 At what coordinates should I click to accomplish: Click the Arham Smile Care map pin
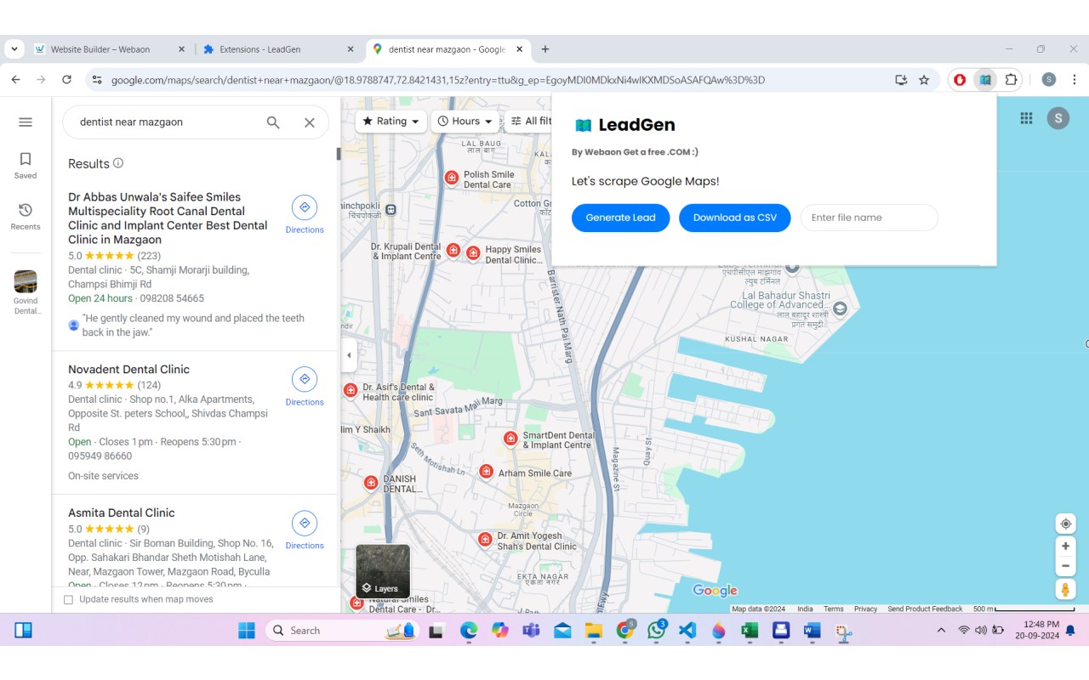pyautogui.click(x=486, y=472)
